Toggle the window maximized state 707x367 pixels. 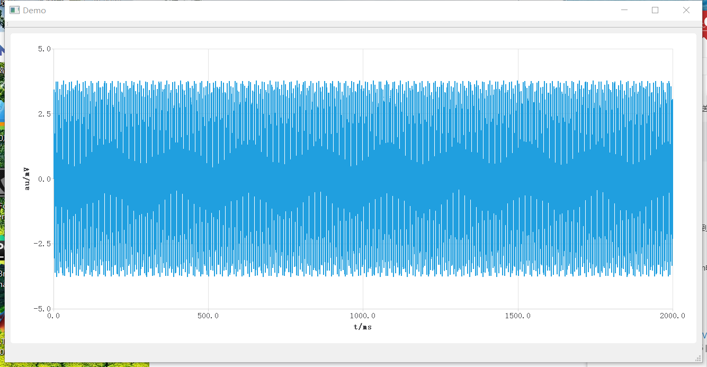point(655,10)
